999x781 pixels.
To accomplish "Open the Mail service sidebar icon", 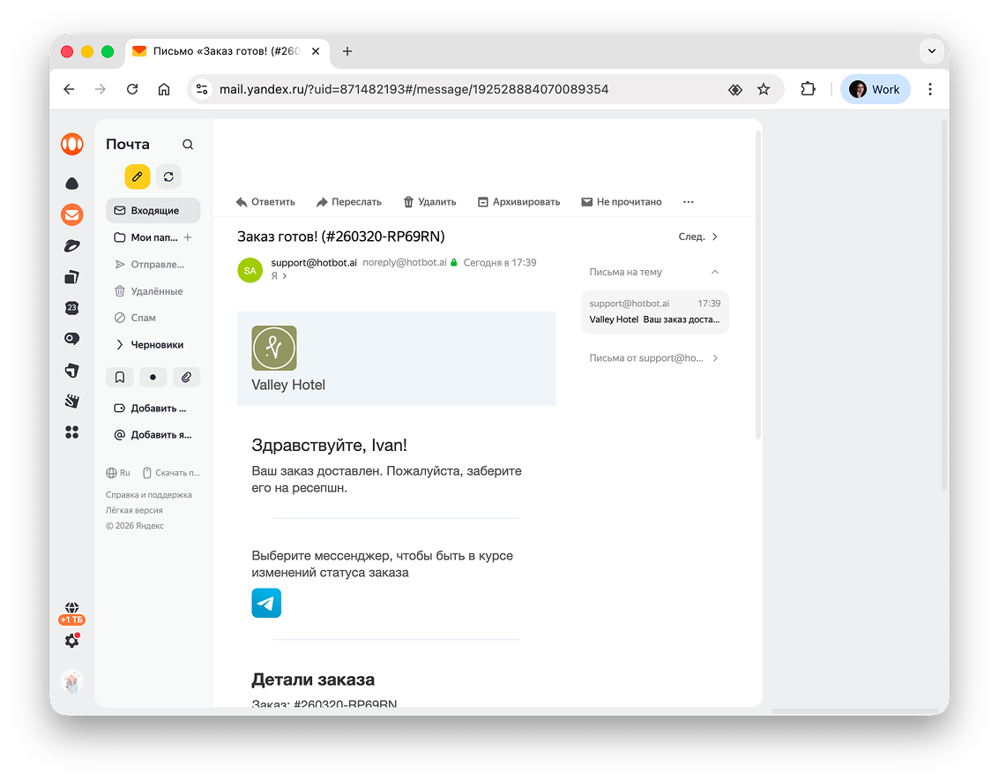I will click(72, 214).
